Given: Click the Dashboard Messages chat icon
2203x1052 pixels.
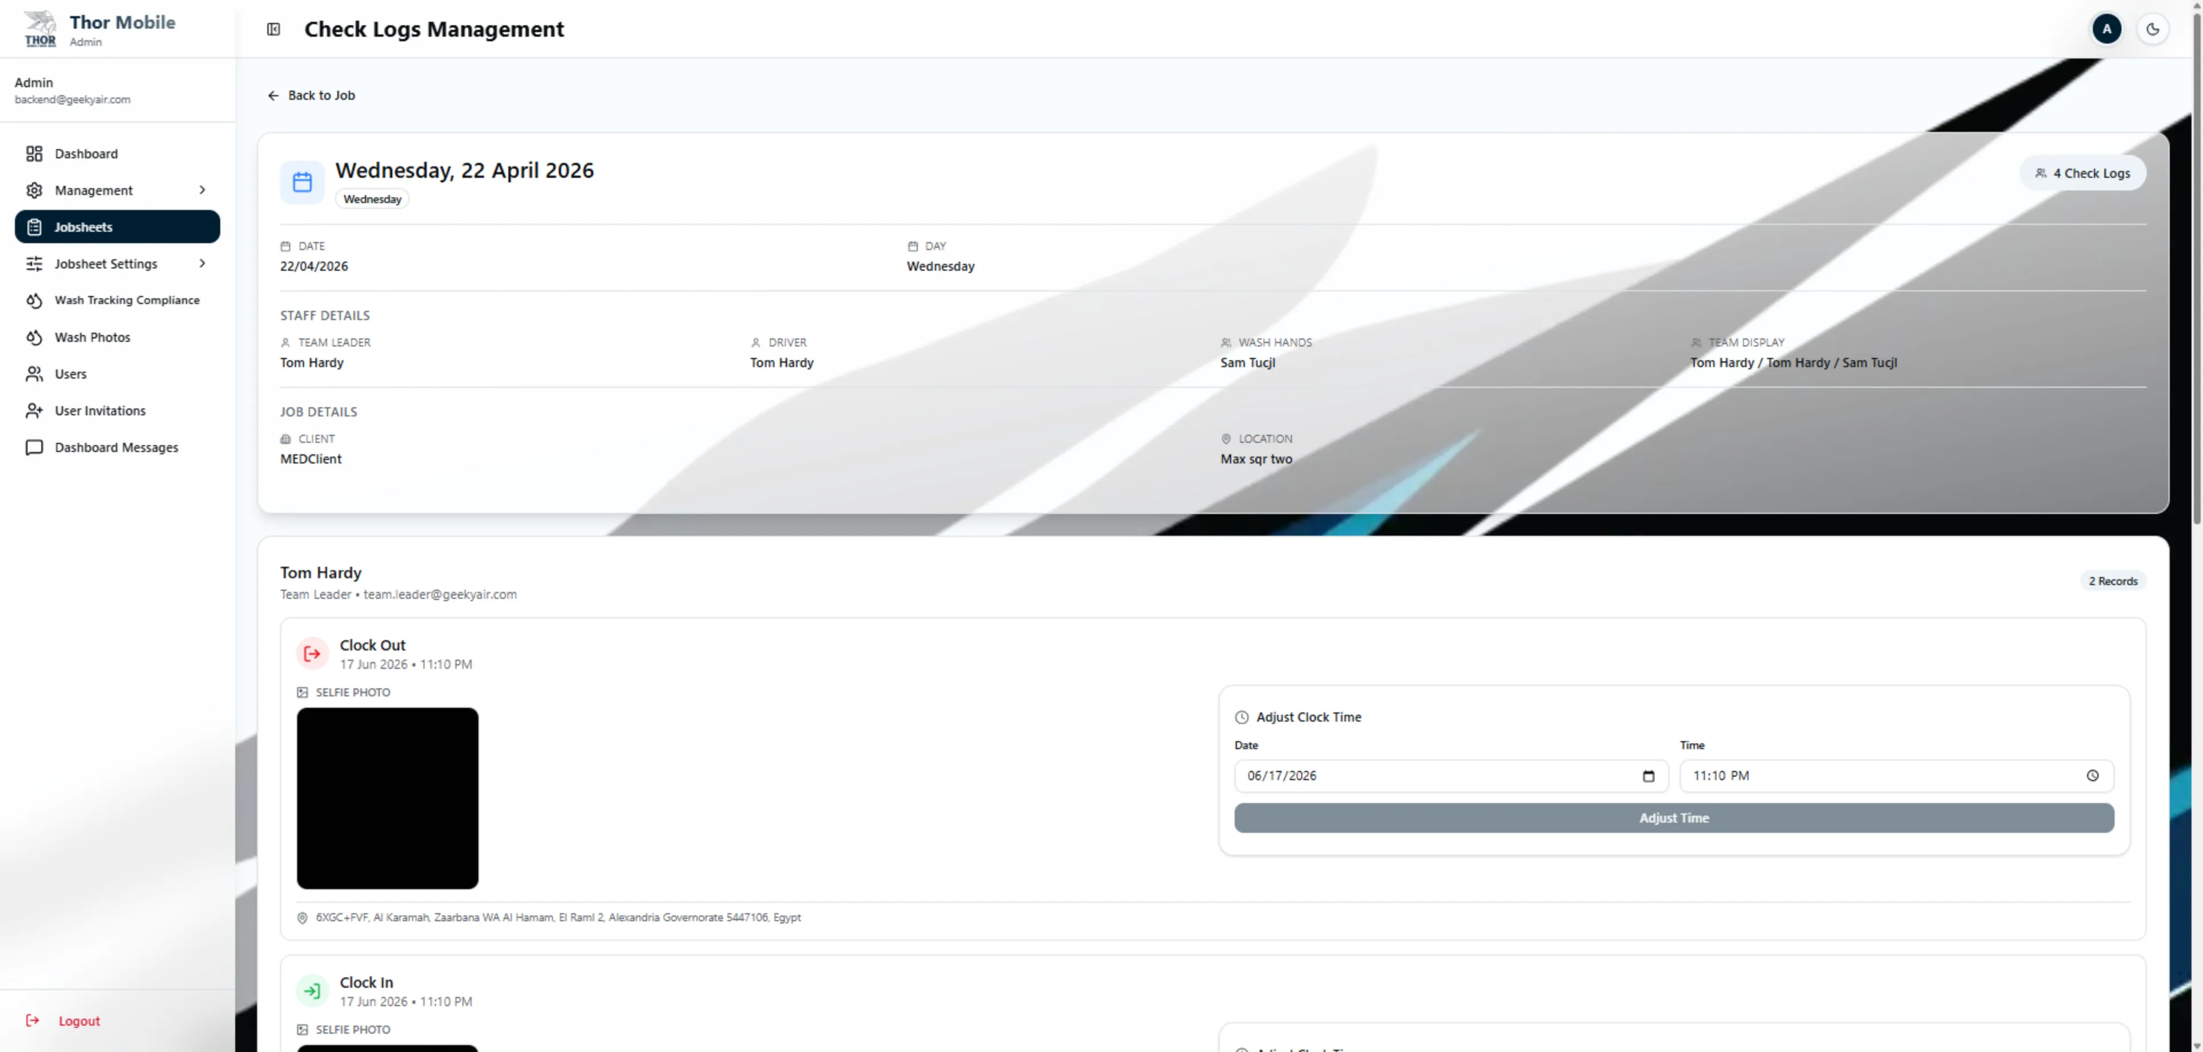Looking at the screenshot, I should pyautogui.click(x=34, y=447).
